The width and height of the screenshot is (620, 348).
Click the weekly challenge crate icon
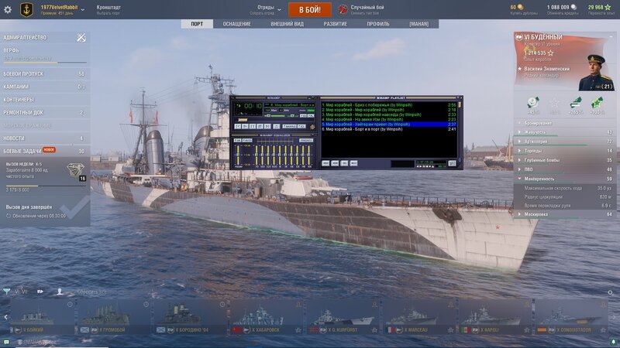tap(75, 169)
